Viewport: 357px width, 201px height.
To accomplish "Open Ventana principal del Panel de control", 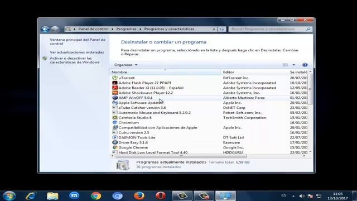I will (78, 41).
